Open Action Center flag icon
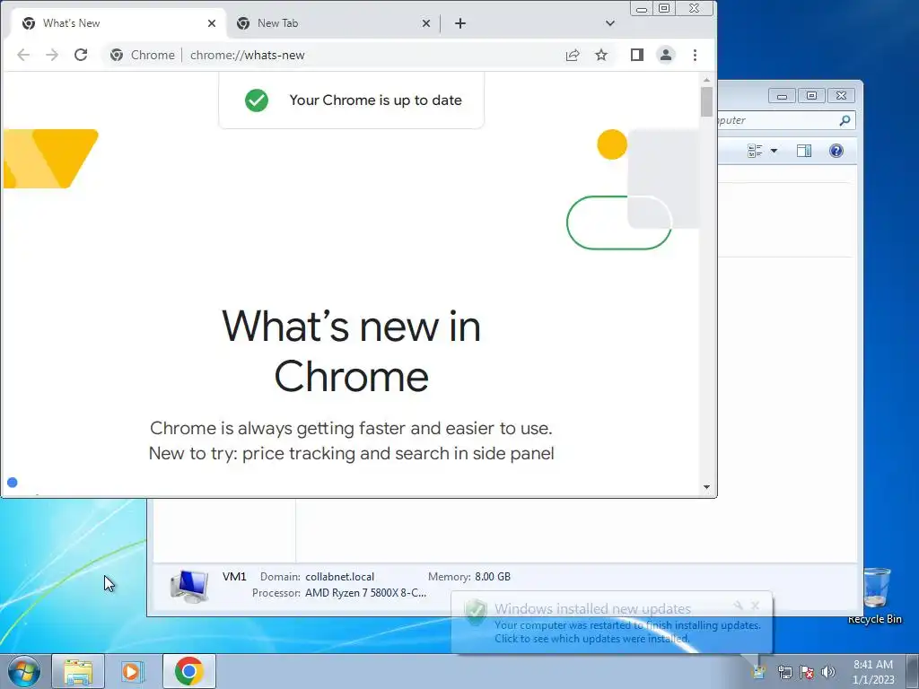The image size is (919, 689). pos(807,672)
